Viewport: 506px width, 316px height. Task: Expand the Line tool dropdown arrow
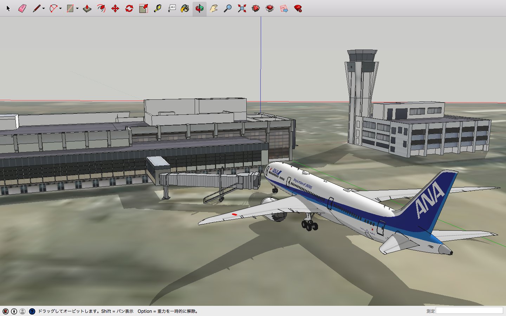click(44, 8)
